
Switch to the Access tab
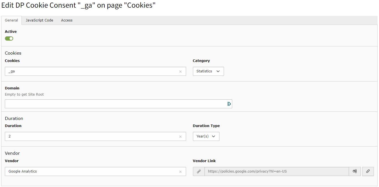pyautogui.click(x=67, y=20)
